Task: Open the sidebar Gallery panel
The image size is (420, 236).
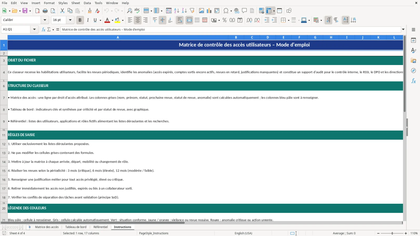Action: click(x=413, y=61)
